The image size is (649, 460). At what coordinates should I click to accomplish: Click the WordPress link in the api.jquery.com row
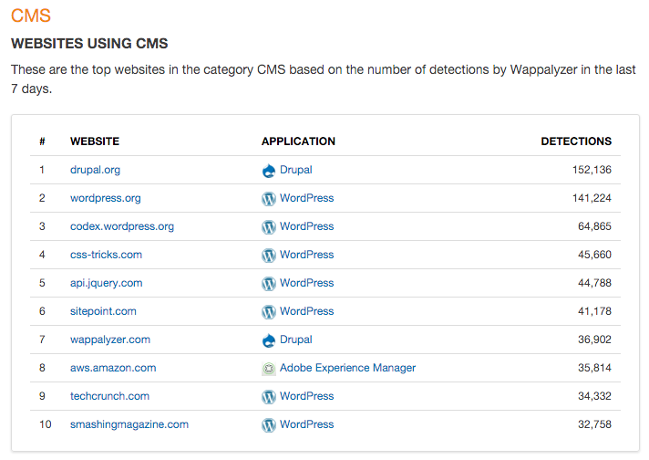[306, 283]
